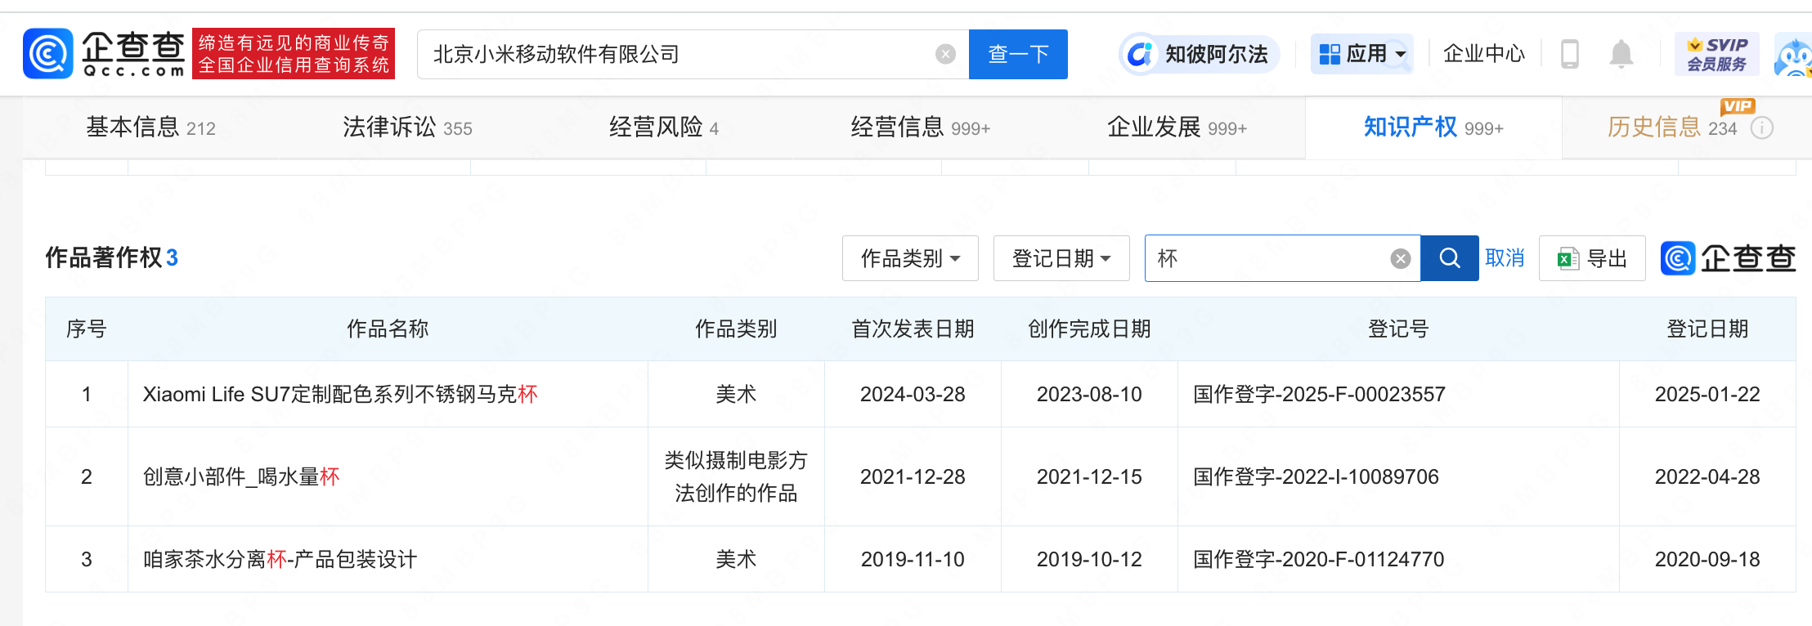Switch to 法律诉讼 tab

[407, 127]
